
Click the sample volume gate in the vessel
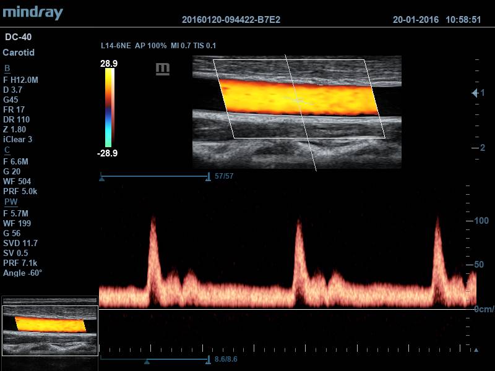(299, 99)
